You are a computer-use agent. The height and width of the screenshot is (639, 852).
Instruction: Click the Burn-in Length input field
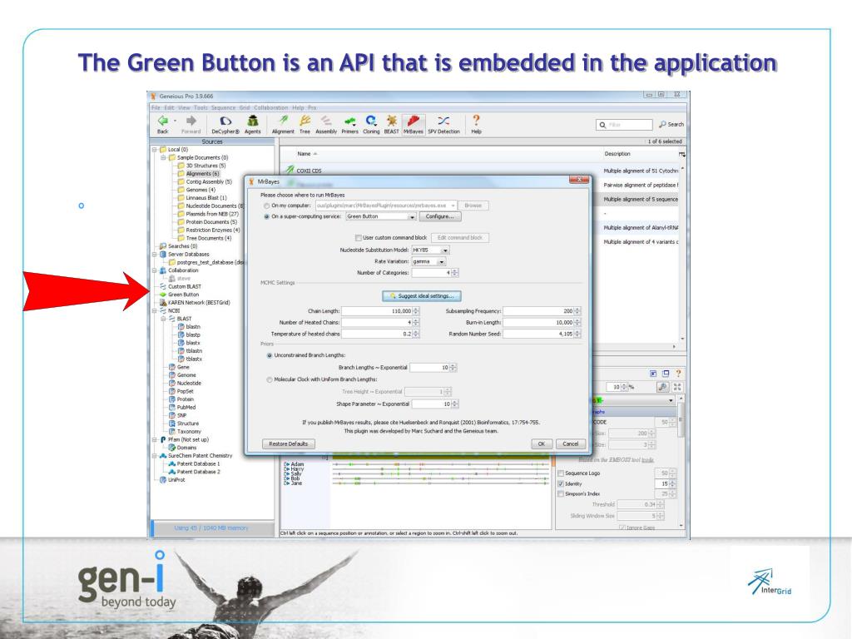click(538, 323)
